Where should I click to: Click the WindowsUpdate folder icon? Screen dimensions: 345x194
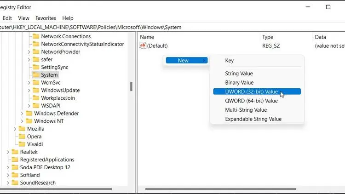(x=35, y=91)
